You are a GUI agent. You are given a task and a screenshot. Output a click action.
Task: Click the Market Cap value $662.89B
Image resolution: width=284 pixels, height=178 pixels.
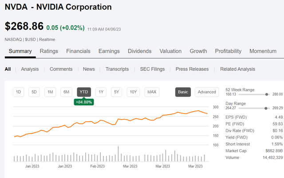coord(274,151)
